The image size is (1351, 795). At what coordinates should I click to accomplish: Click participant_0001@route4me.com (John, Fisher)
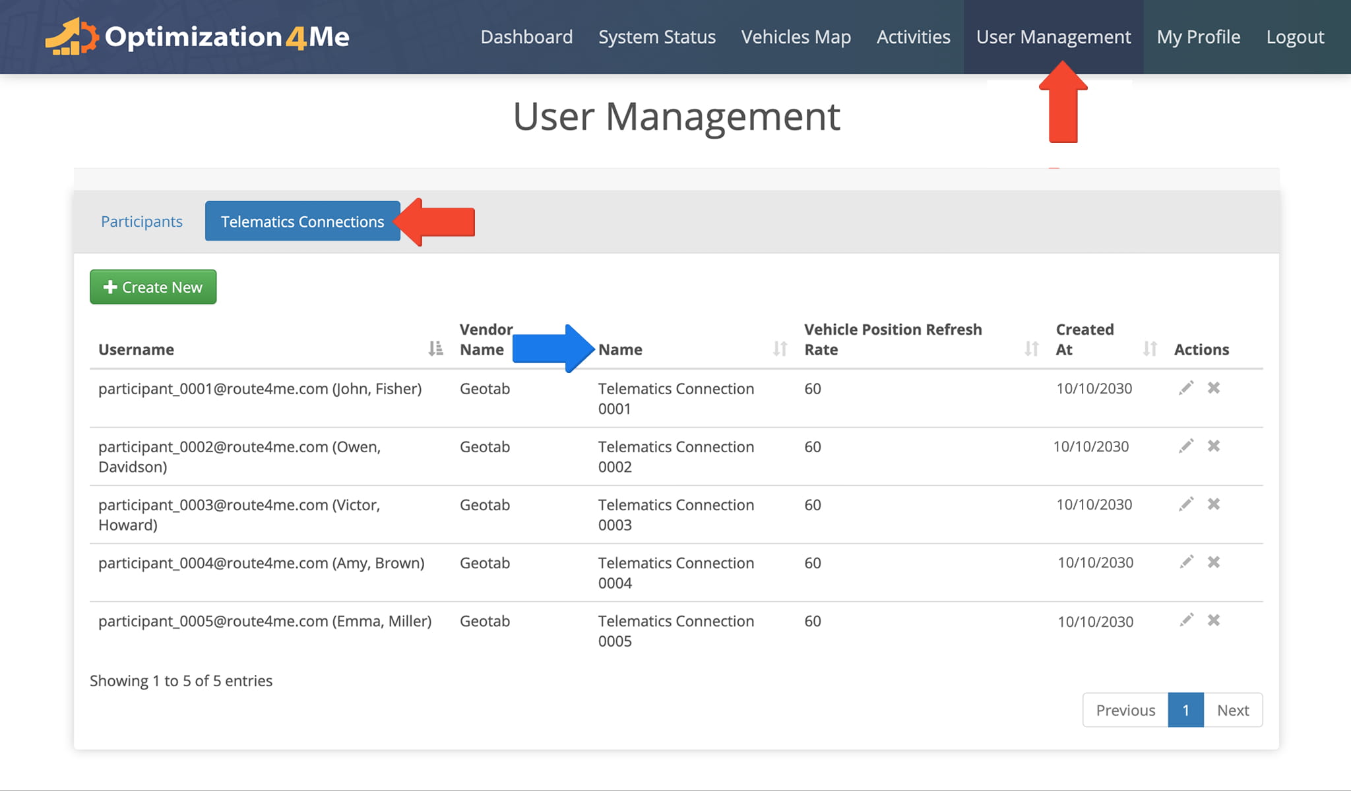click(x=260, y=389)
